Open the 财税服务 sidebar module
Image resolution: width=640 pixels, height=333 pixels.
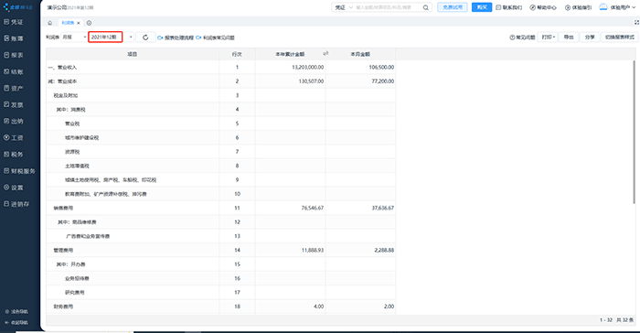point(19,171)
